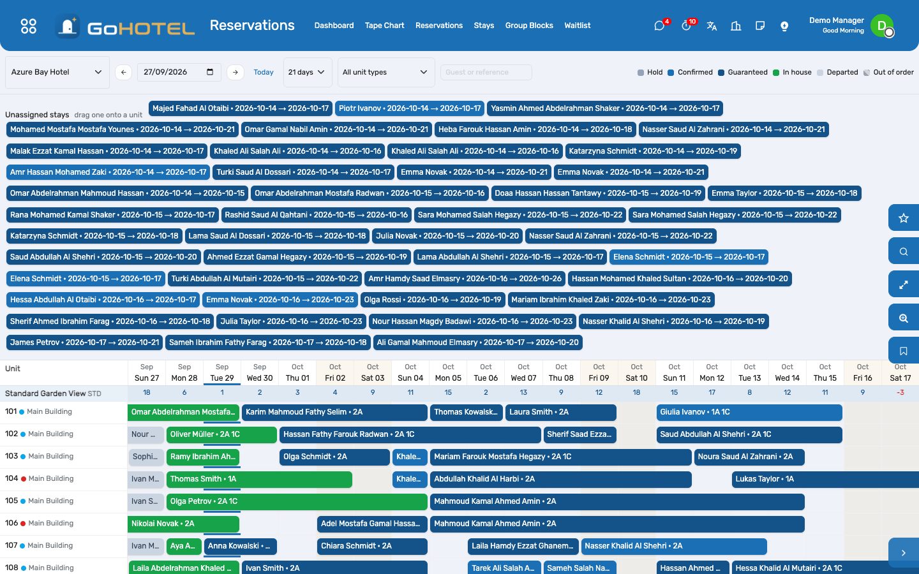Switch to the Tape Chart tab

pyautogui.click(x=384, y=26)
